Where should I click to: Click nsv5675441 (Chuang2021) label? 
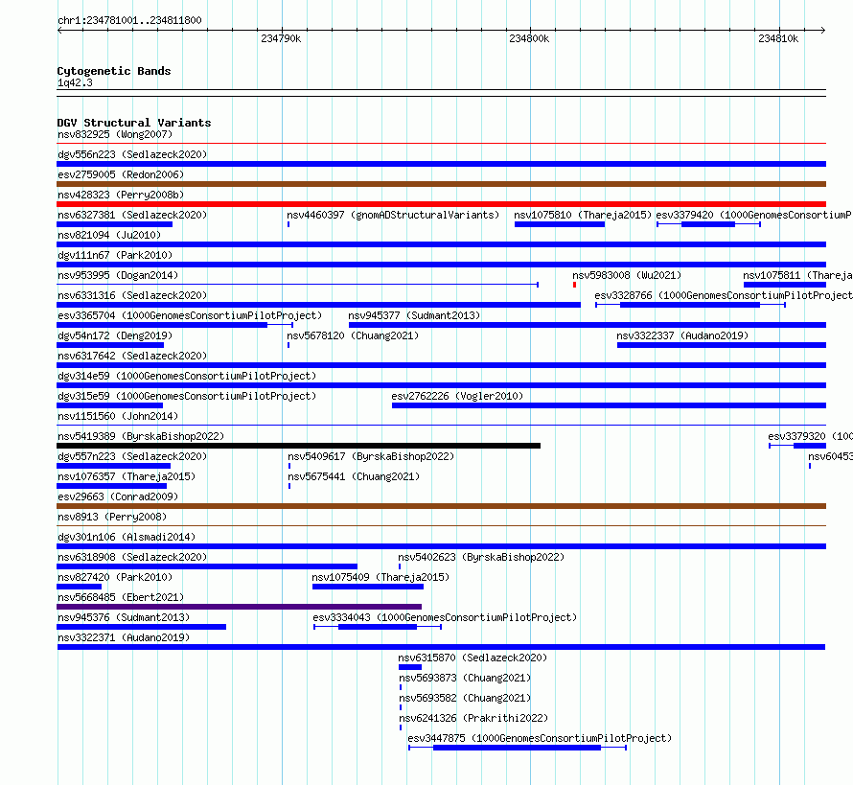[x=354, y=476]
